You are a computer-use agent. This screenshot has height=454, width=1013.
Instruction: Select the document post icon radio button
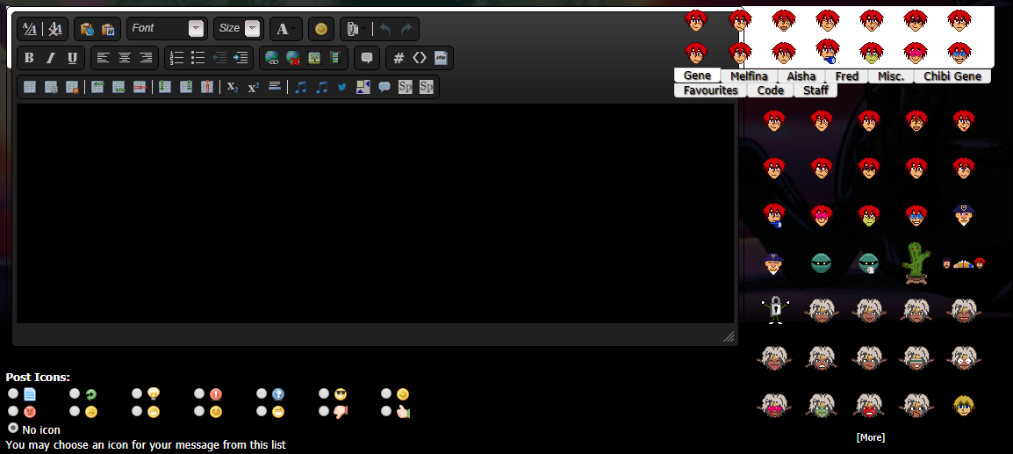click(13, 393)
